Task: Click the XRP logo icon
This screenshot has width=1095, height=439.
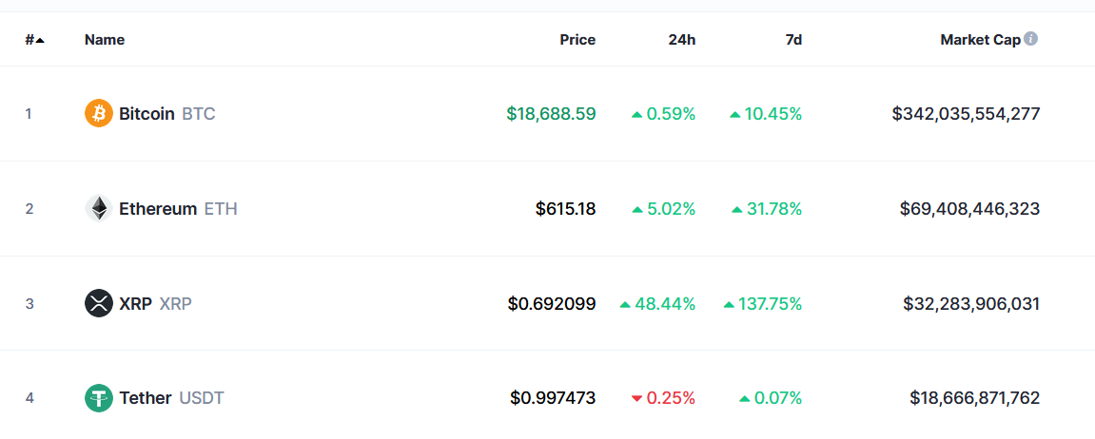Action: (x=99, y=304)
